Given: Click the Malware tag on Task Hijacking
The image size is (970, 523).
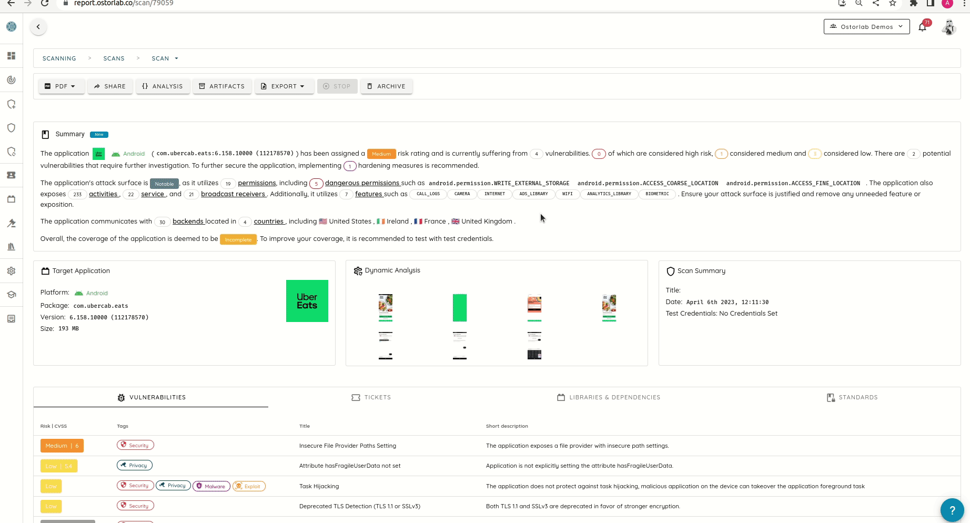Looking at the screenshot, I should [211, 486].
